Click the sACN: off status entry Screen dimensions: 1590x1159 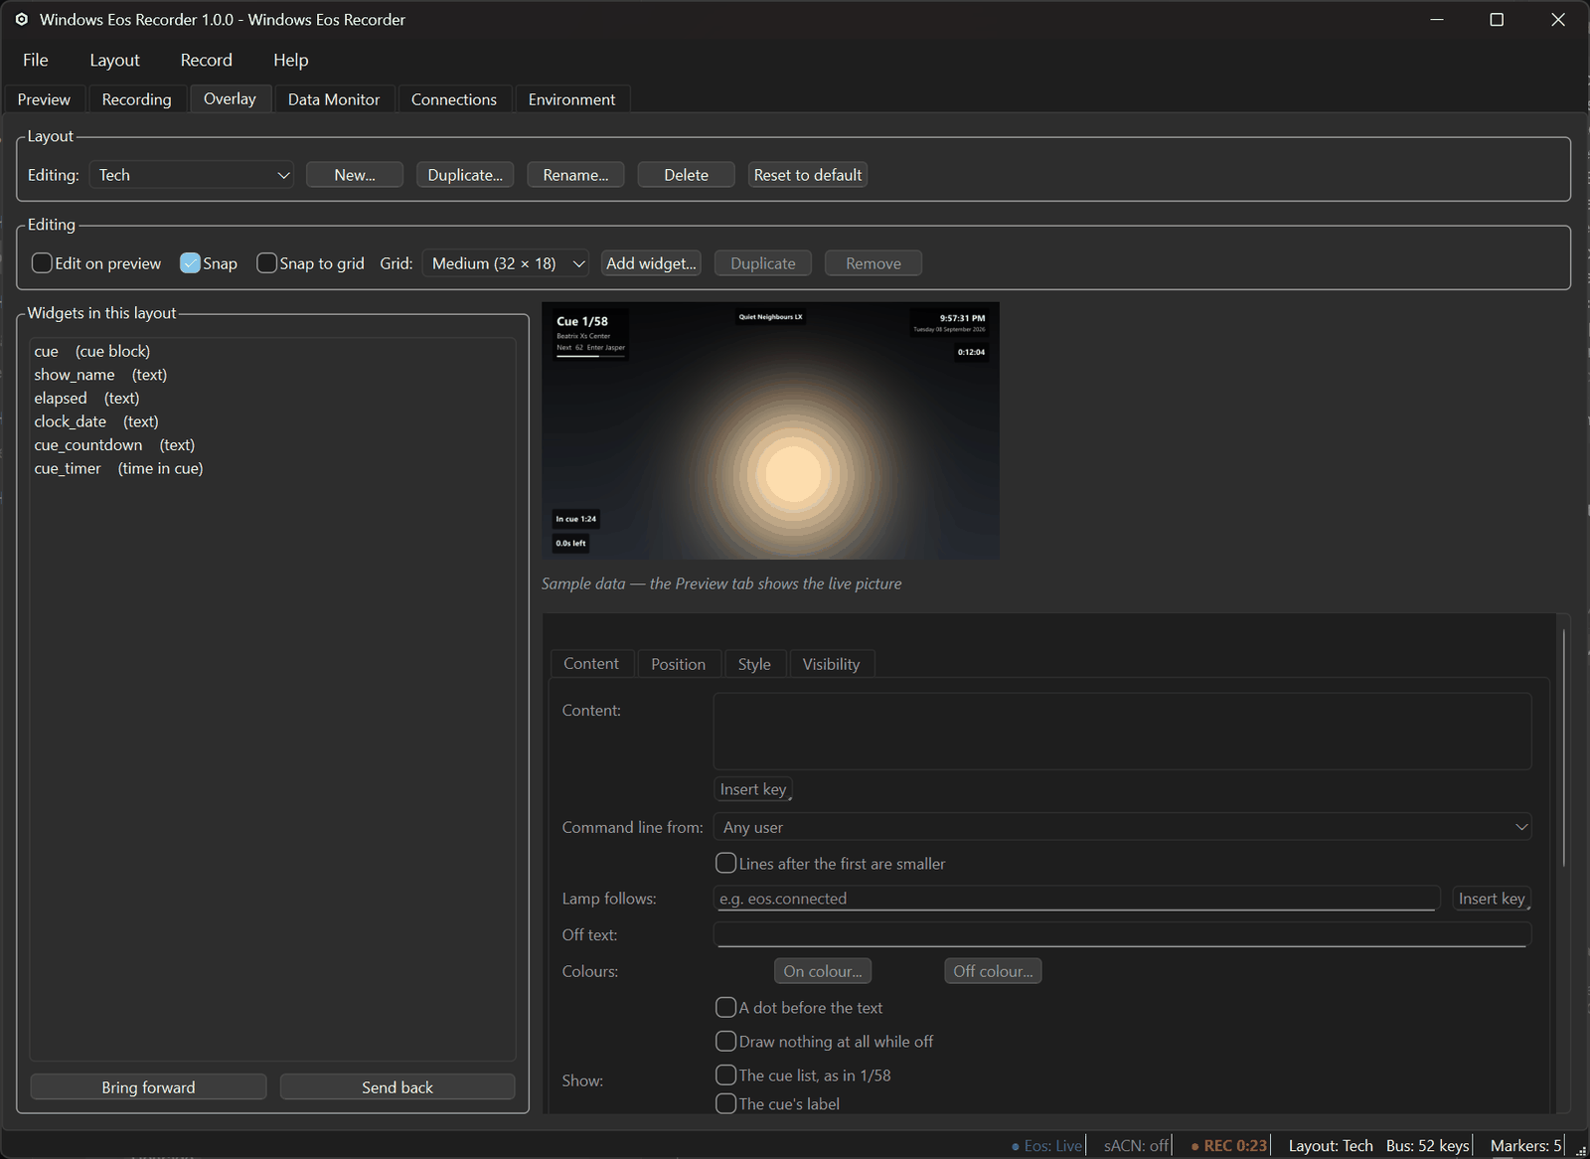pos(1136,1146)
